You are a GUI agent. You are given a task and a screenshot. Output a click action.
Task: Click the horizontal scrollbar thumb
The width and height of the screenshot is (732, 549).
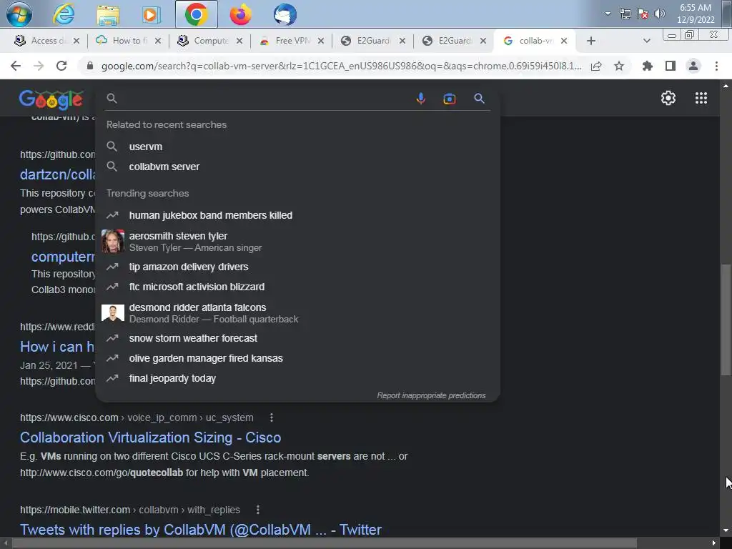tap(324, 543)
